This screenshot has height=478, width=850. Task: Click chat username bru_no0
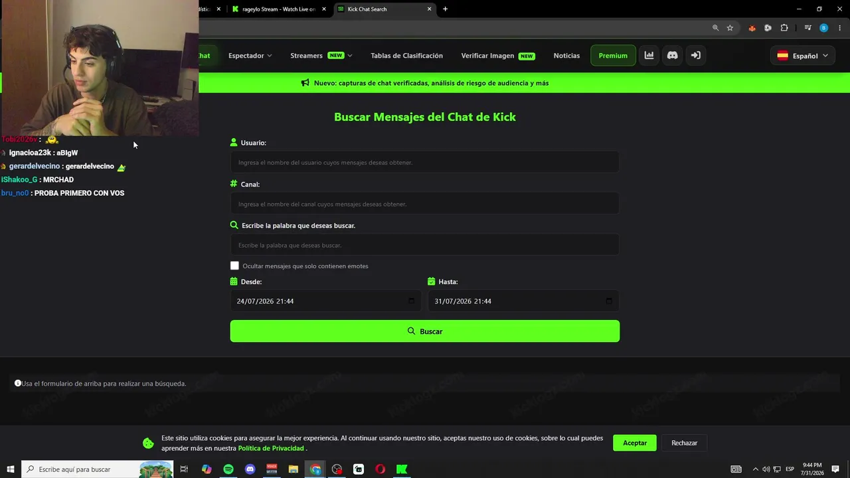15,193
